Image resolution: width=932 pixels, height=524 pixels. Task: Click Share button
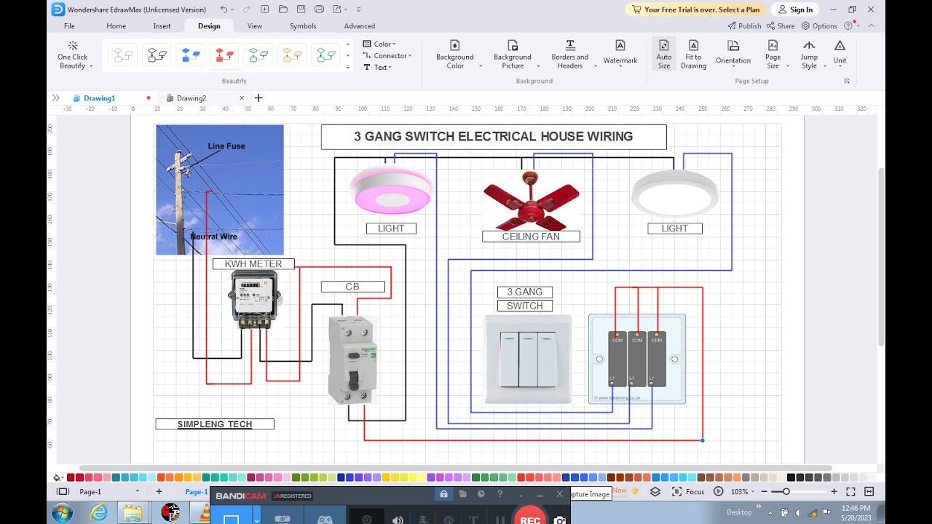[781, 25]
